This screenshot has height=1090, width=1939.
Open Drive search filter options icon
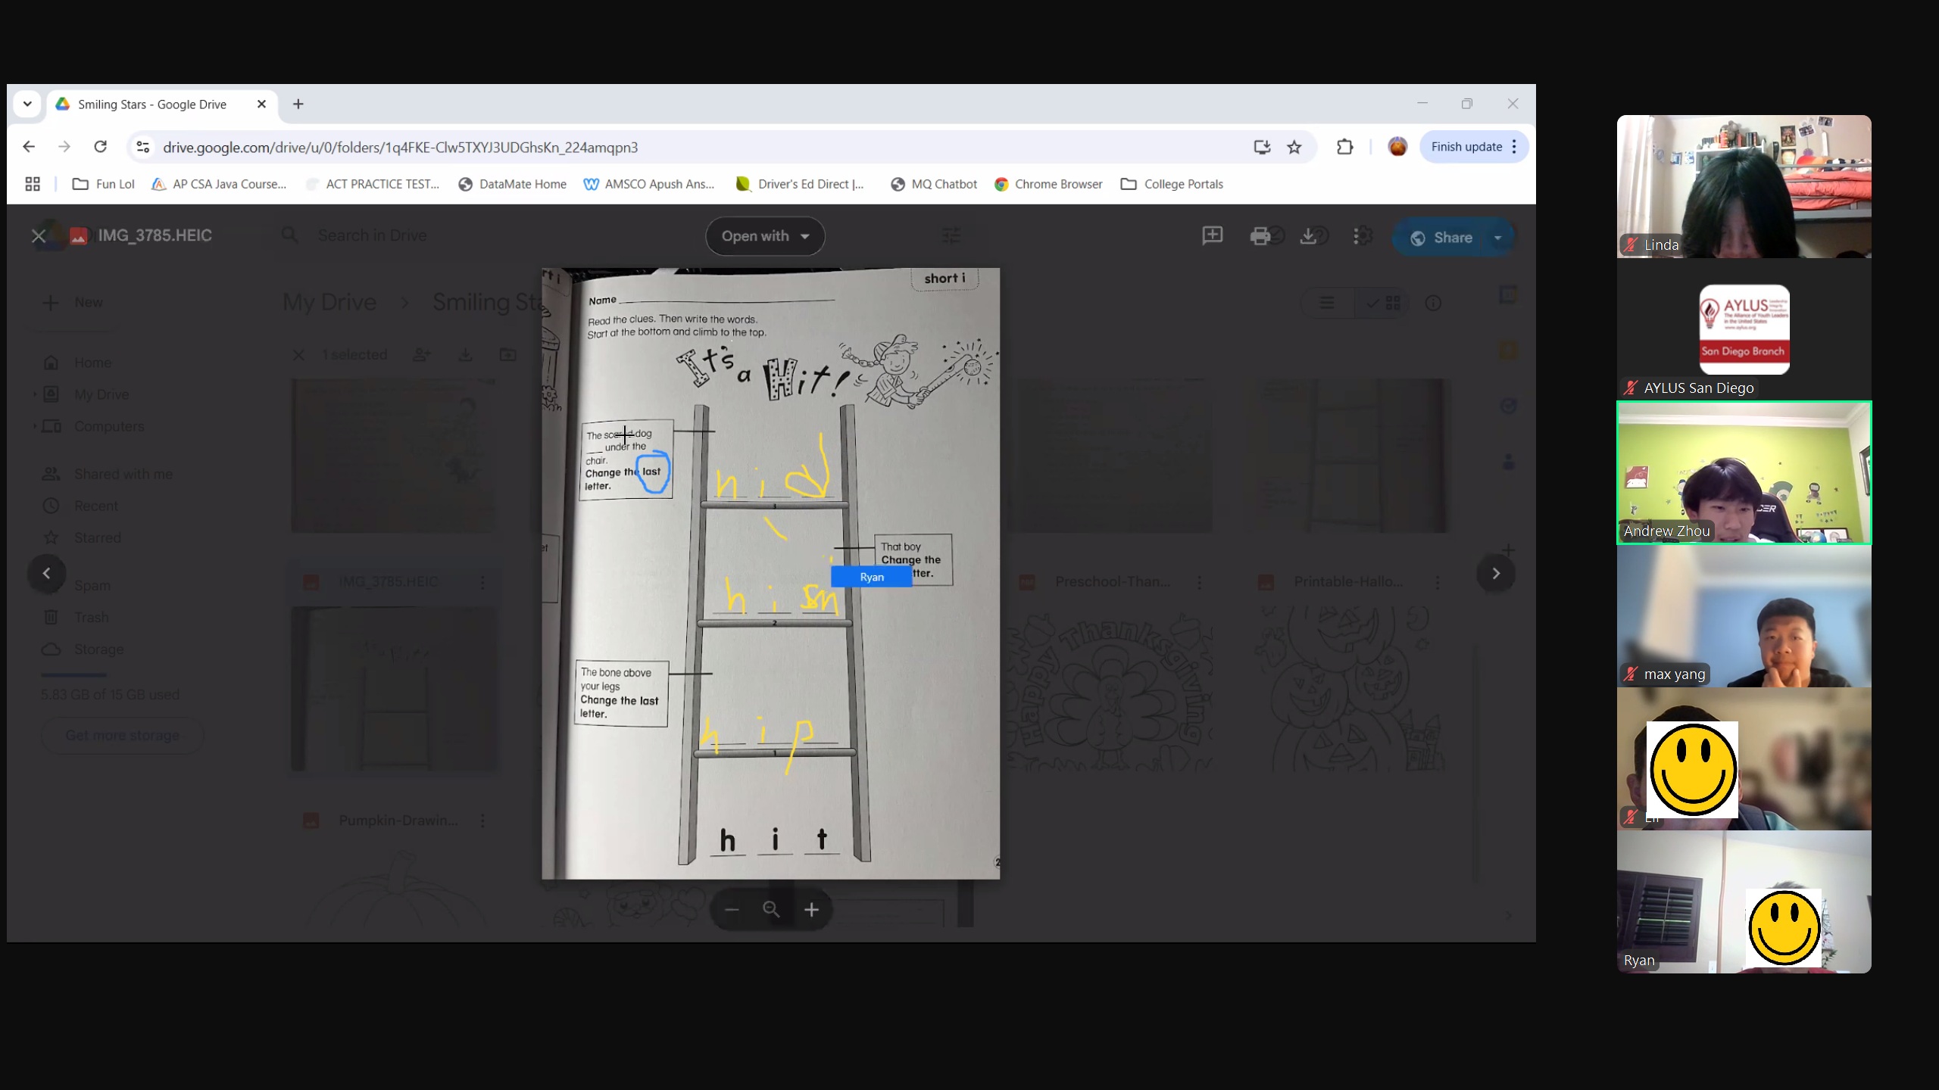(x=951, y=236)
